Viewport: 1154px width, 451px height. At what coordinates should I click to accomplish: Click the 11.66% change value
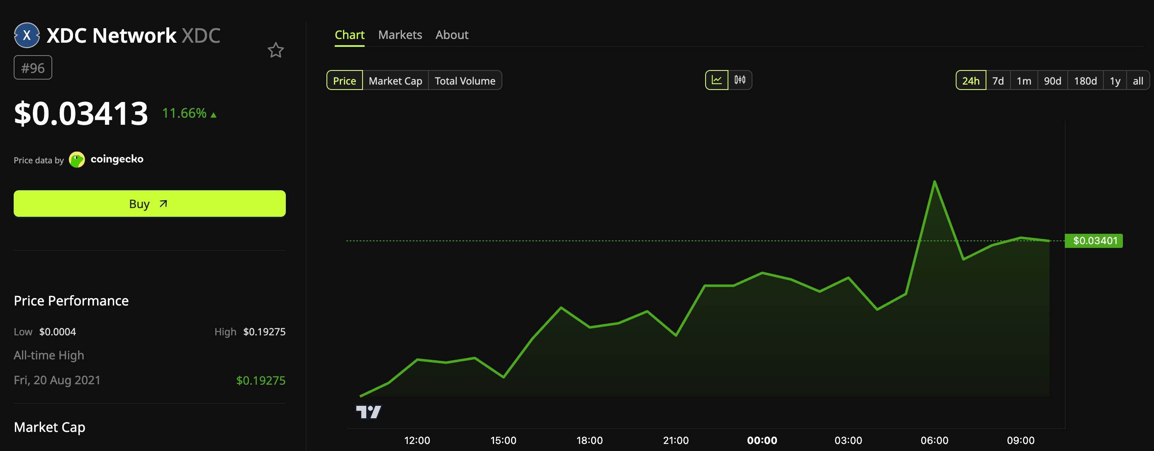coord(184,113)
